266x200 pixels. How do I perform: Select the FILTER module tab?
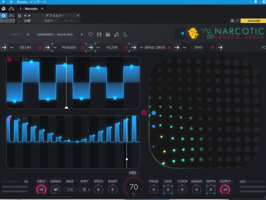click(112, 47)
